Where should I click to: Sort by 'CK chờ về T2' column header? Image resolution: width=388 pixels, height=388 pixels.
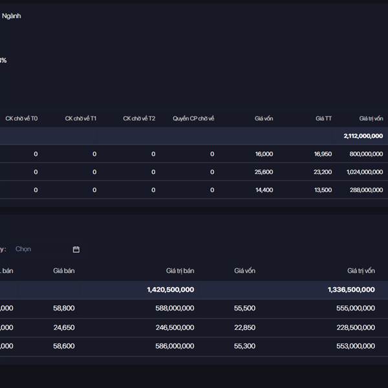(x=139, y=118)
